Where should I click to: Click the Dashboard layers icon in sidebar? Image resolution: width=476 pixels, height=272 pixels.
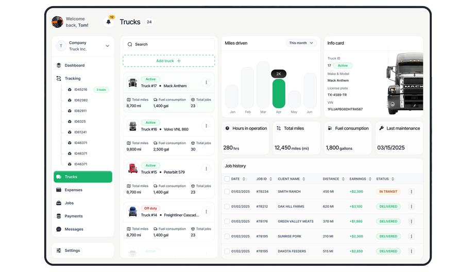click(x=59, y=65)
